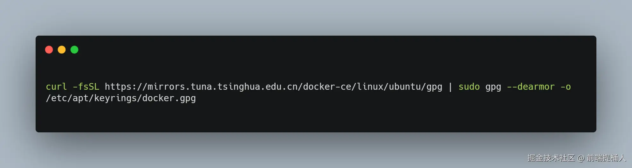Click the sudo keyword
Image resolution: width=632 pixels, height=168 pixels.
469,87
